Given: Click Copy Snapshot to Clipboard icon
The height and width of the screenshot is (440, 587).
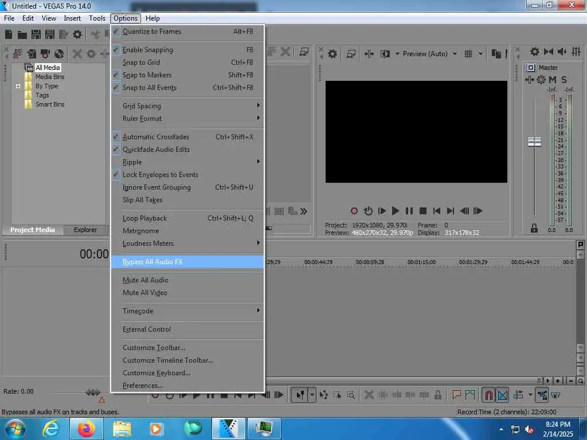Looking at the screenshot, I should [x=496, y=54].
